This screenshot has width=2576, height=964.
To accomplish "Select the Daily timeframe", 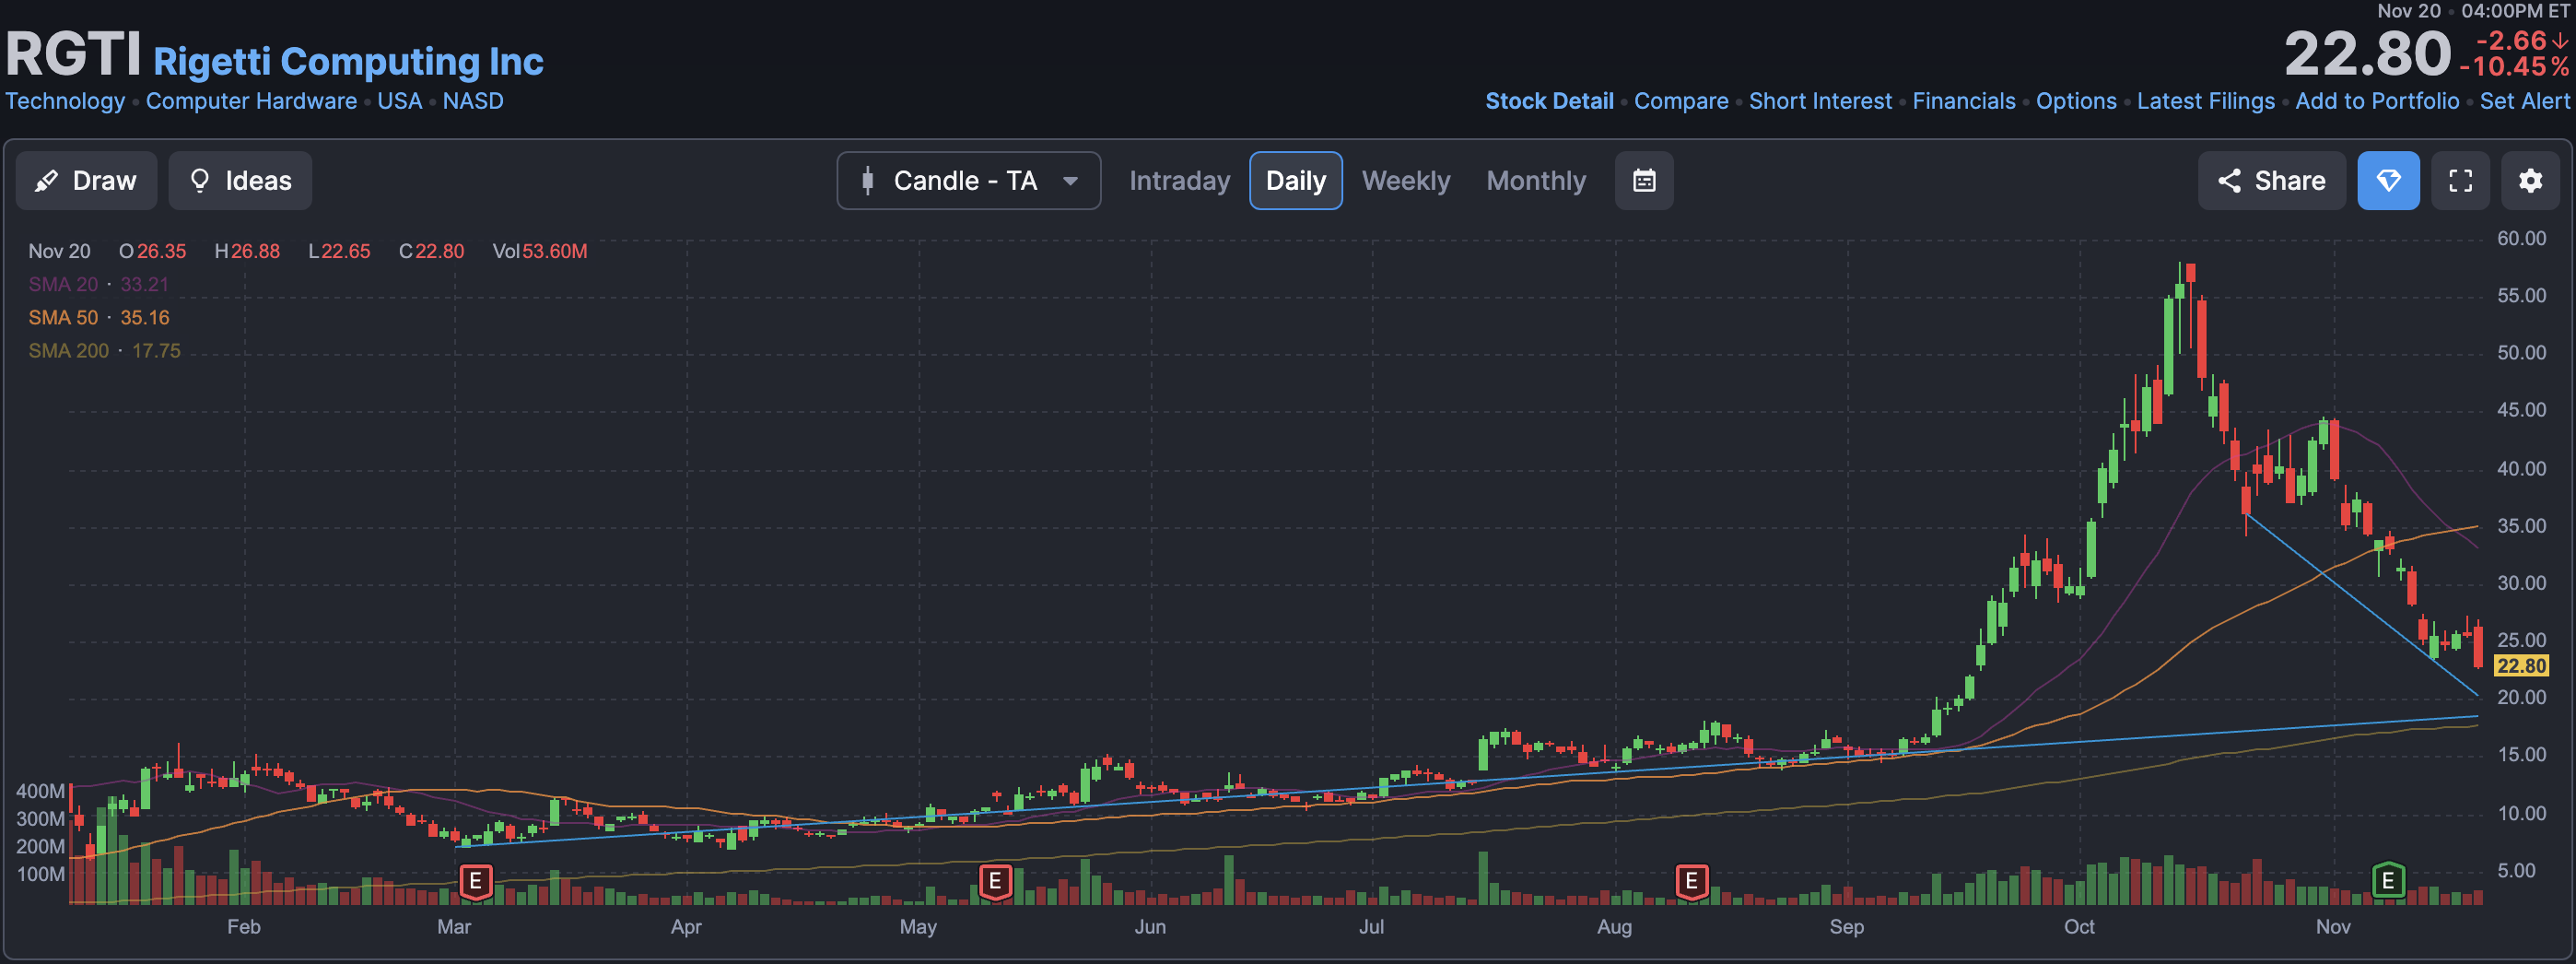I will tap(1295, 181).
